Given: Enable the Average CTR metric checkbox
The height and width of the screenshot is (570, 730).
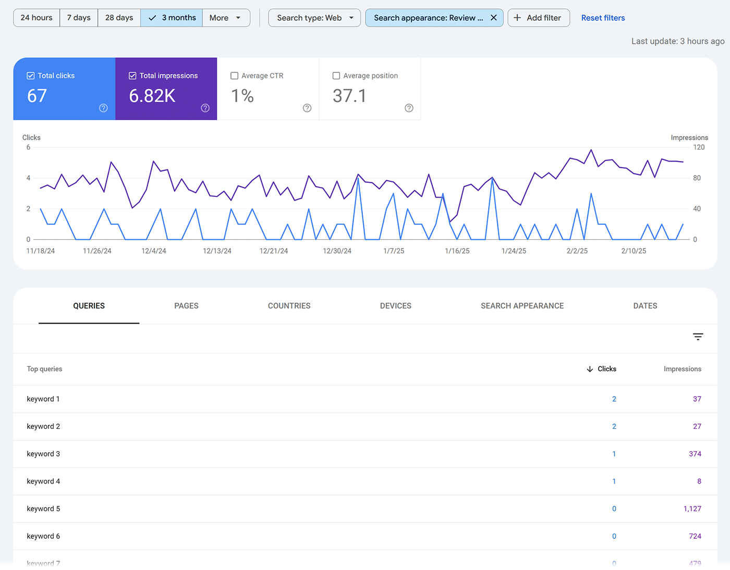Looking at the screenshot, I should pyautogui.click(x=234, y=76).
